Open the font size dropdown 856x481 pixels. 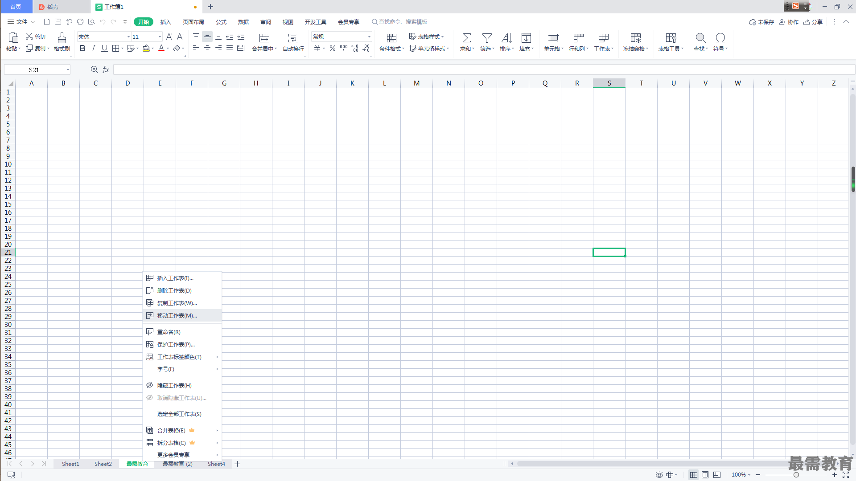click(160, 37)
